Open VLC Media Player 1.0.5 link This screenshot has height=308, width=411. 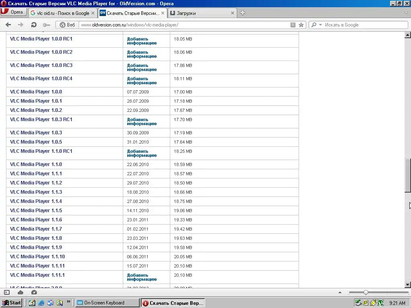click(36, 142)
